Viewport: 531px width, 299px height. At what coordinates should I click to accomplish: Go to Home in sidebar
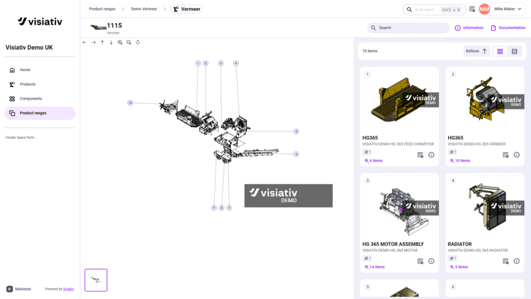click(40, 70)
